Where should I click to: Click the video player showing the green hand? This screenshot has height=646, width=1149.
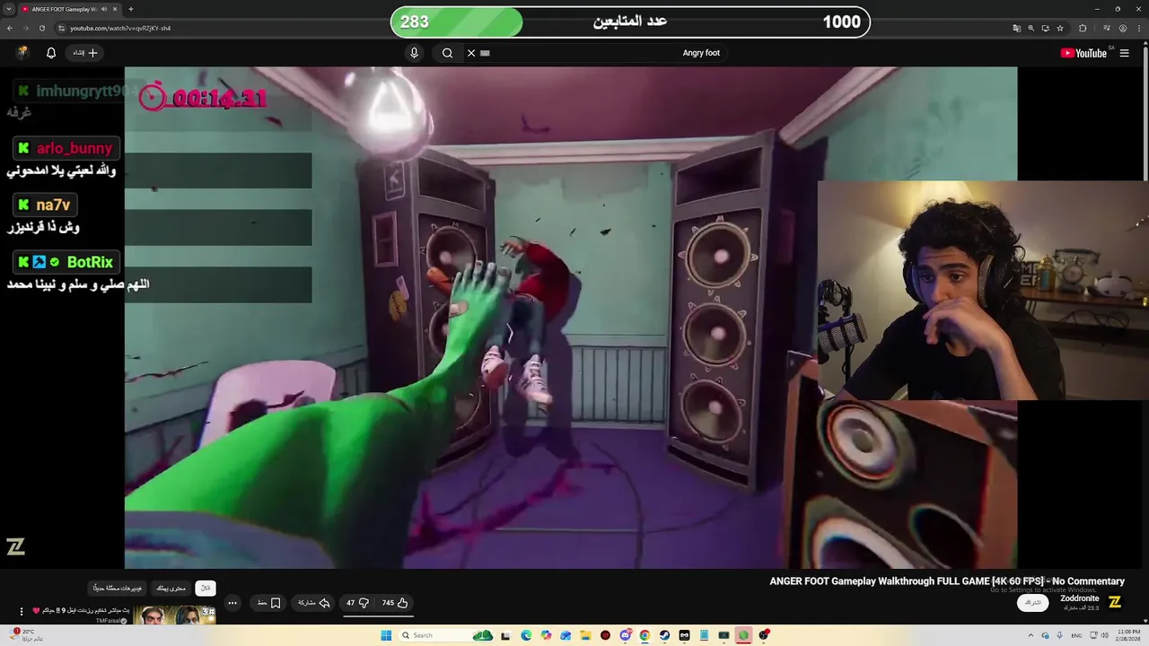(x=571, y=318)
